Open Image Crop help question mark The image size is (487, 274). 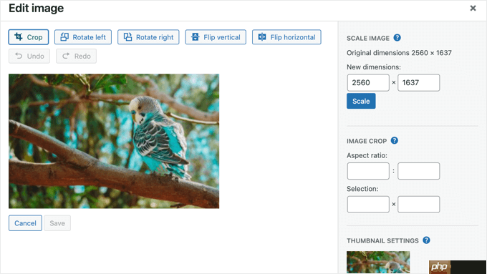click(x=394, y=140)
